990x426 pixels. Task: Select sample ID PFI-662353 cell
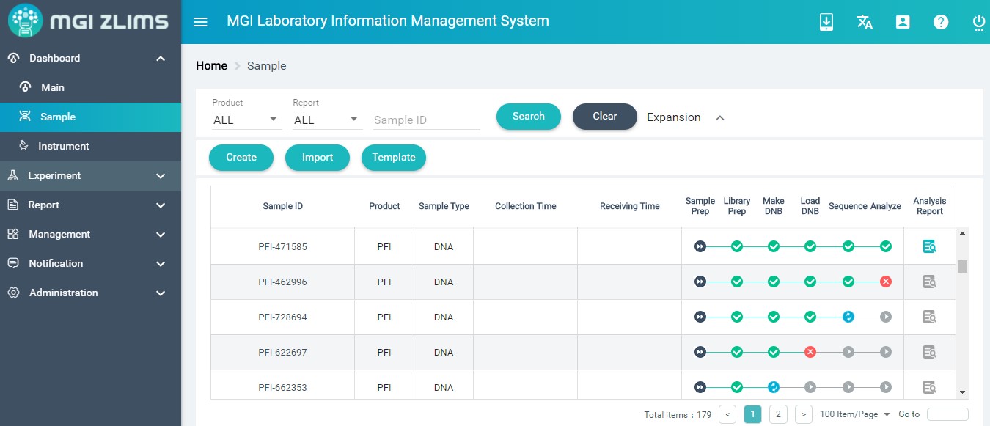[x=283, y=385]
